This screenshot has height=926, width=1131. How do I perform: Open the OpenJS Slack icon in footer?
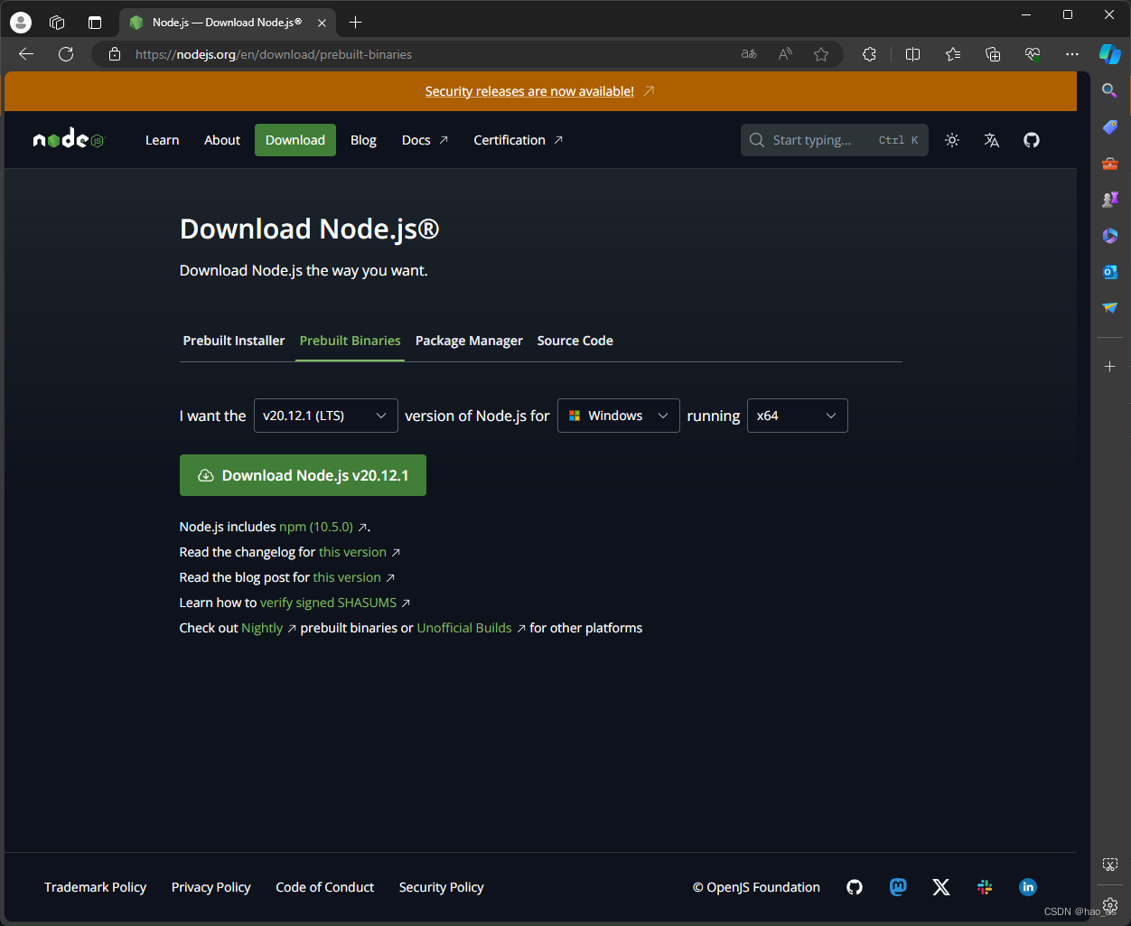(985, 887)
